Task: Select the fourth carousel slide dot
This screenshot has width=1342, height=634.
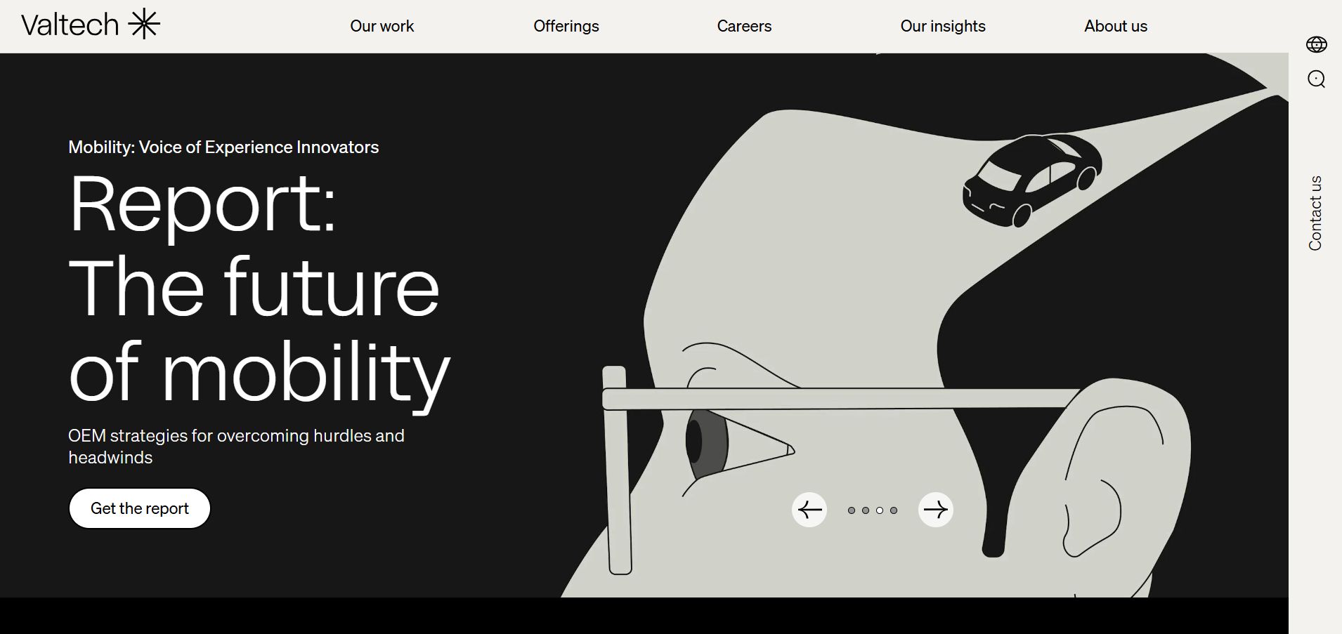Action: [894, 510]
